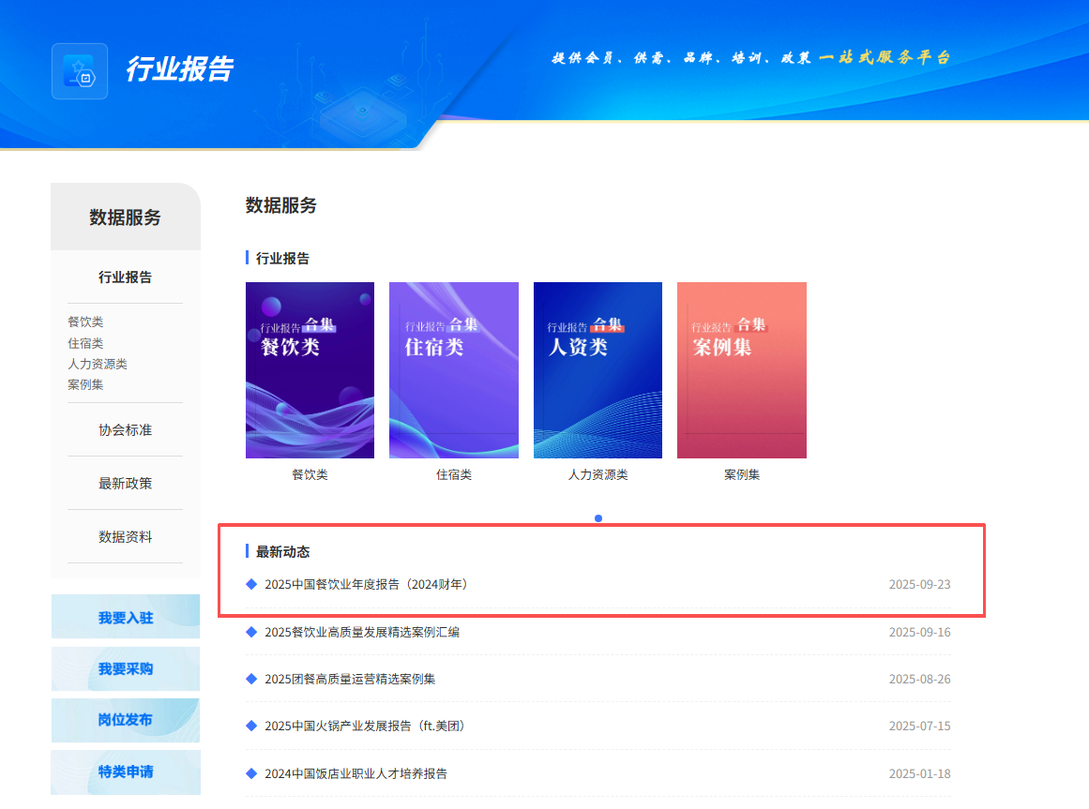Click the 行业报告 header logo icon
1089x809 pixels.
(x=80, y=71)
